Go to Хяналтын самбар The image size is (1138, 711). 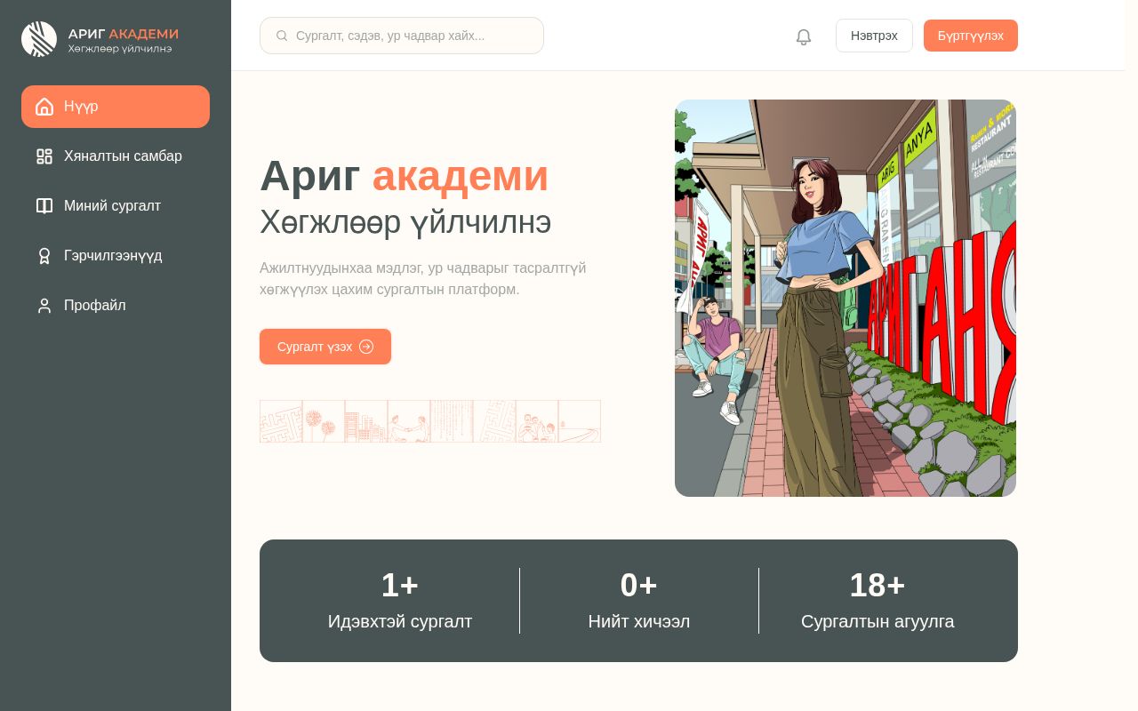(116, 156)
